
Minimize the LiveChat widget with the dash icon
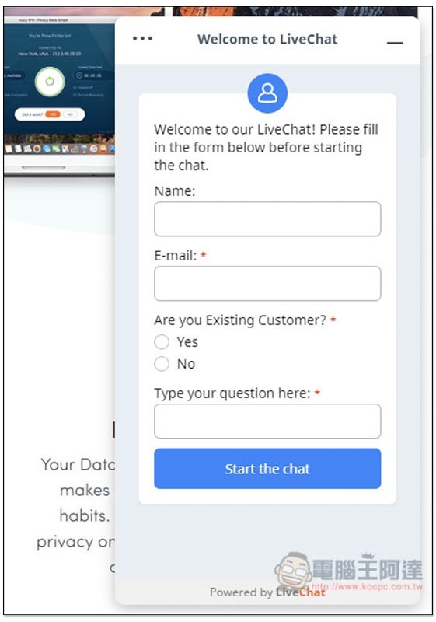point(395,43)
